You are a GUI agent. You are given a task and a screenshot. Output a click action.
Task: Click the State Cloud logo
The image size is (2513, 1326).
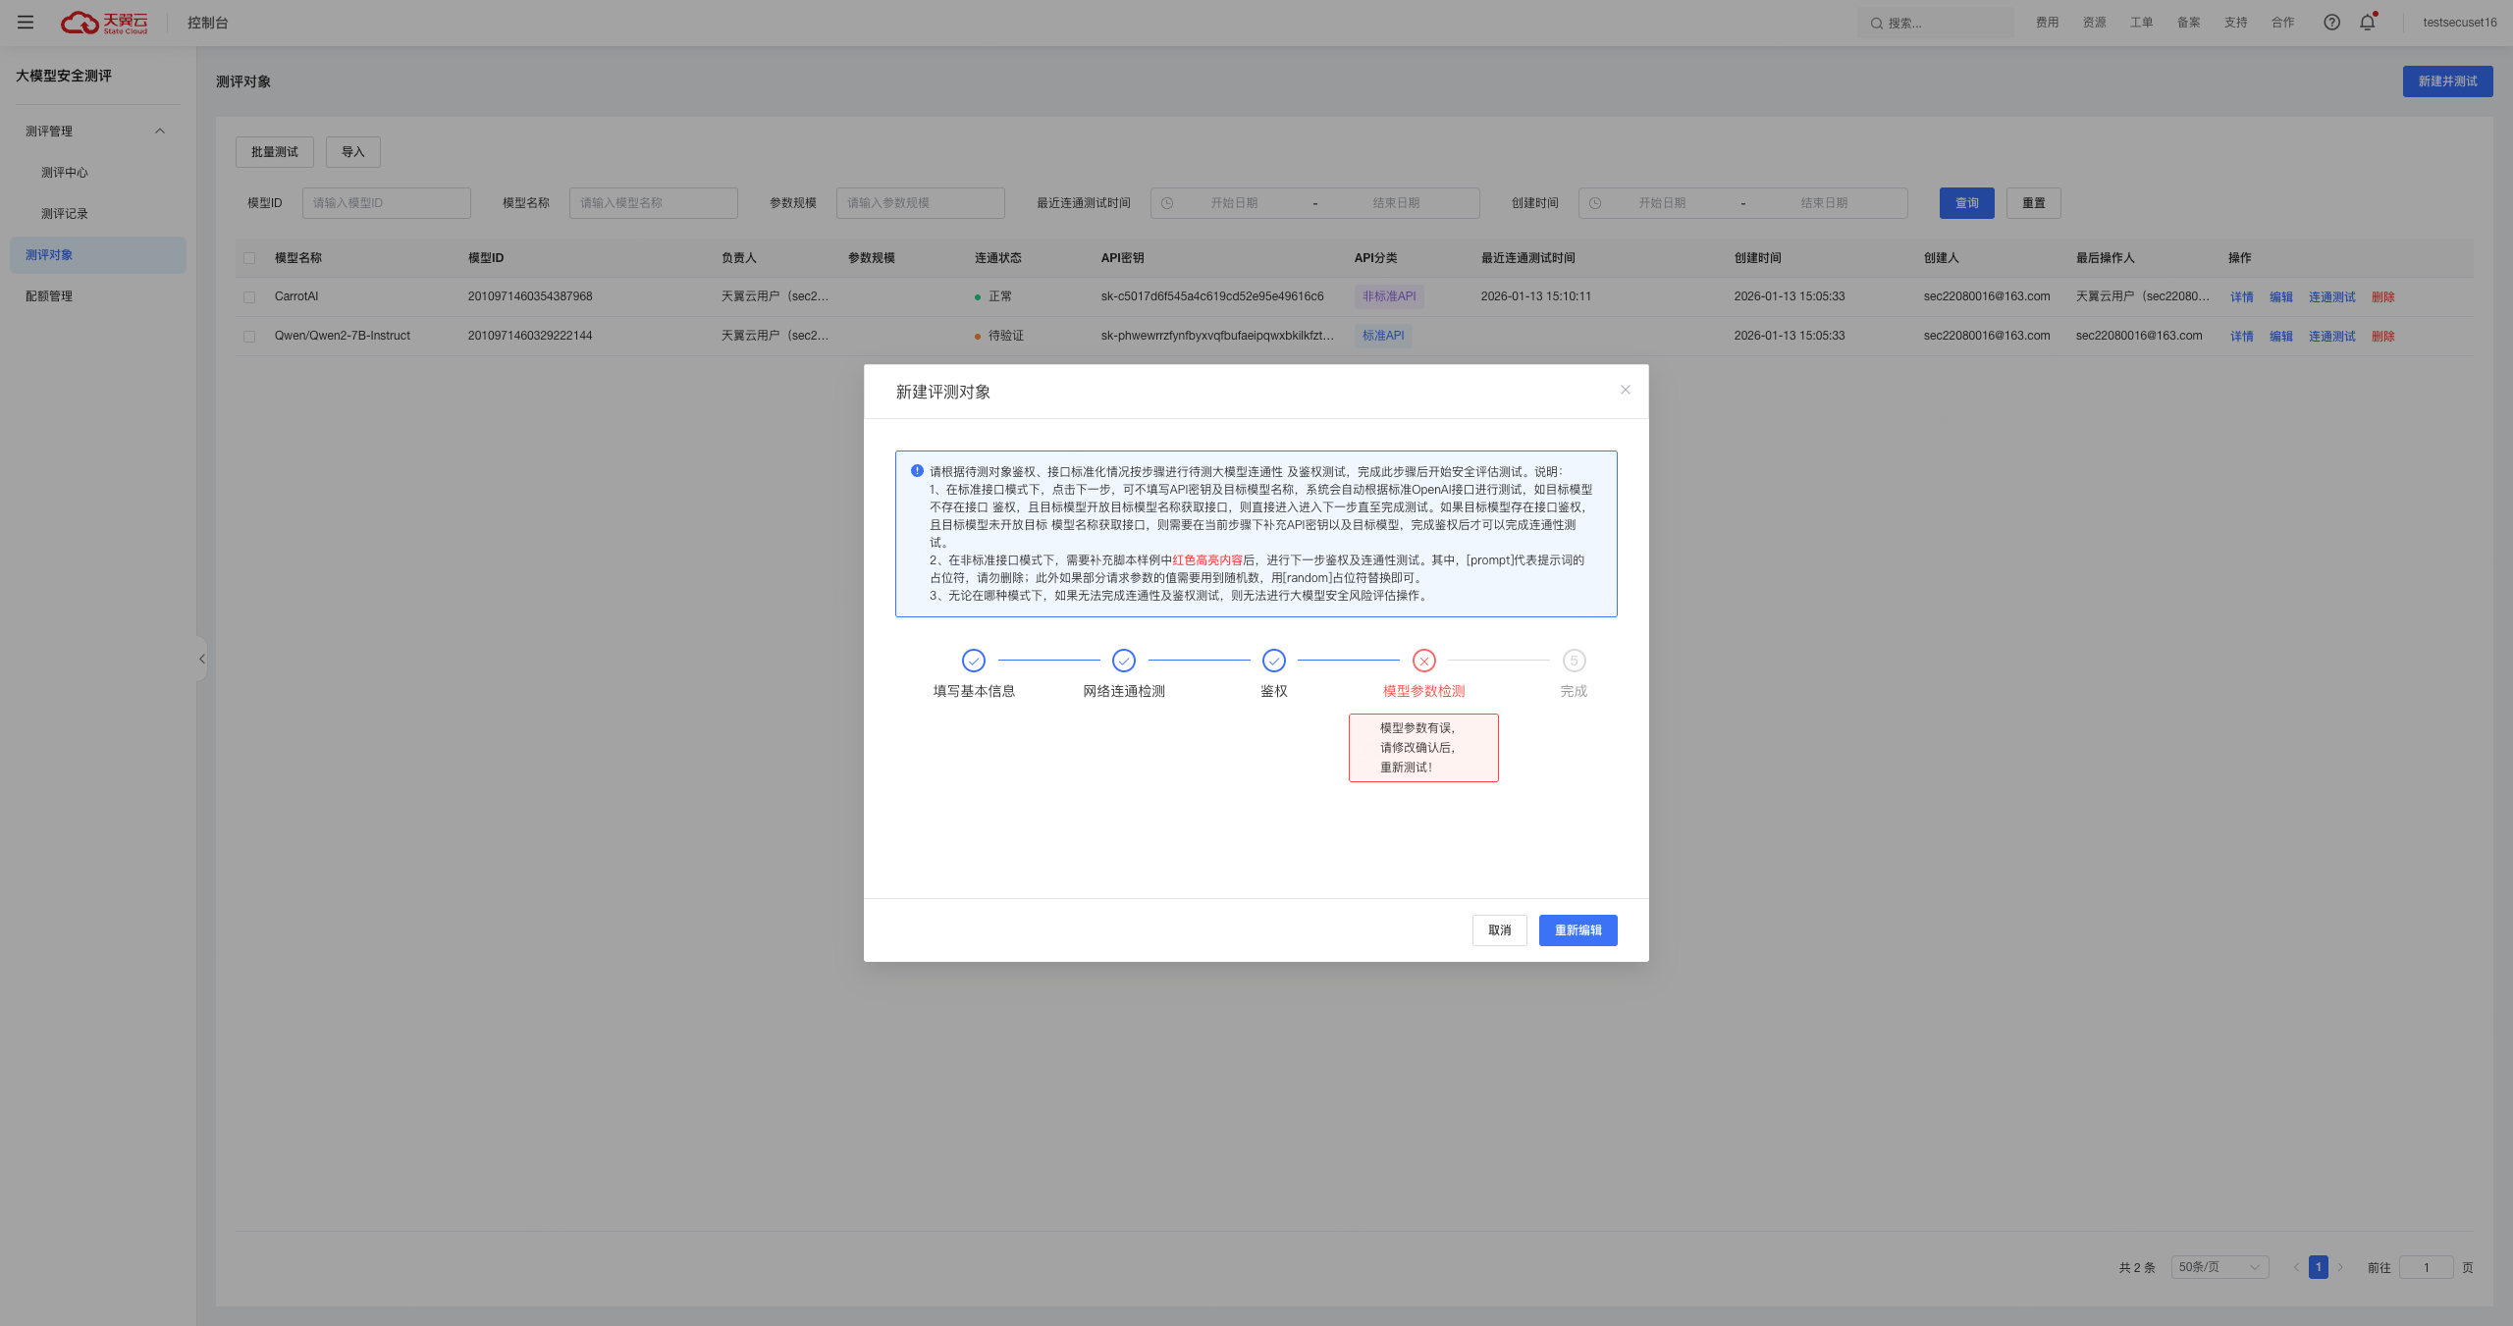[104, 22]
